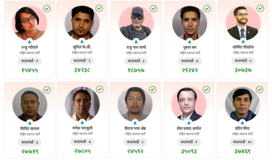Click the verified badge on प्रदिप विष्ट's card
The image size is (272, 160).
[260, 90]
